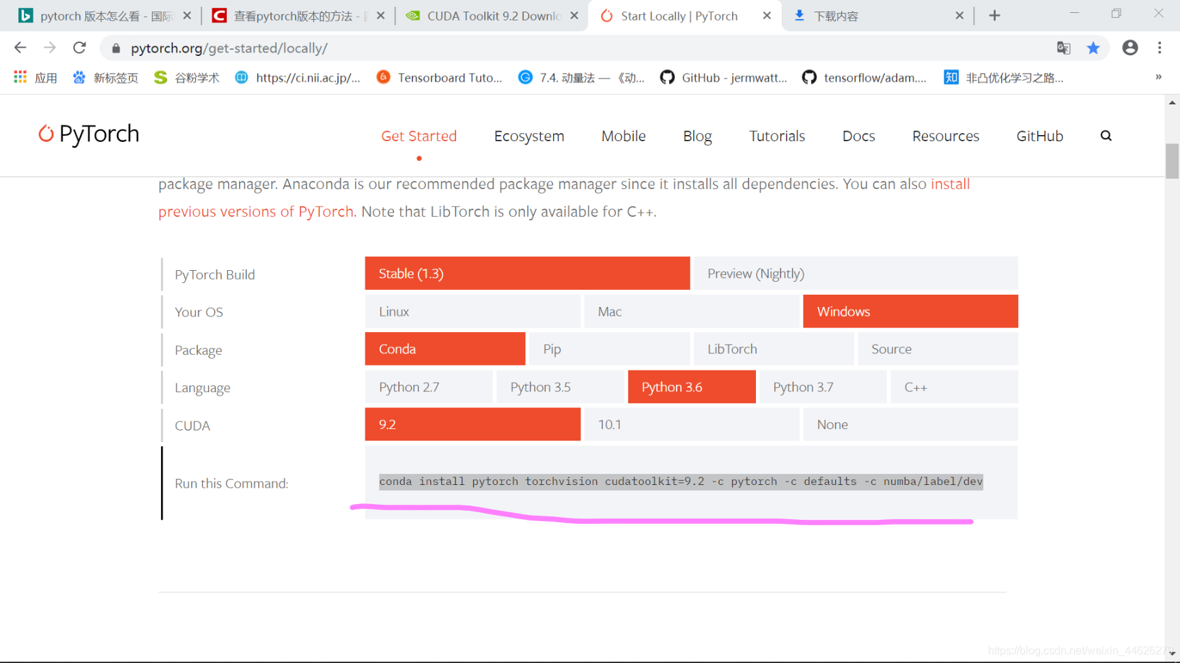Show more bookmarks chevron

[1158, 77]
